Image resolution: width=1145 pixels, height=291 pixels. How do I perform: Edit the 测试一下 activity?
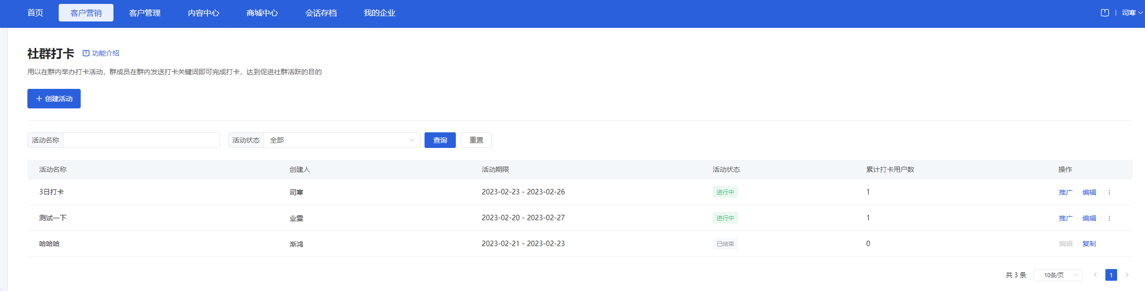click(x=1089, y=218)
